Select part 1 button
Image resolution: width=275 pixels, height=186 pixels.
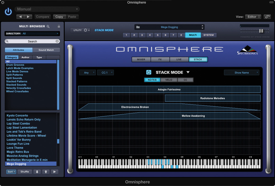click(x=126, y=35)
